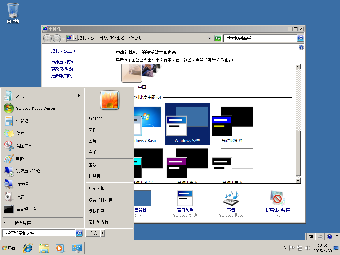Open Paint (画图)
The width and height of the screenshot is (340, 255).
coord(42,158)
